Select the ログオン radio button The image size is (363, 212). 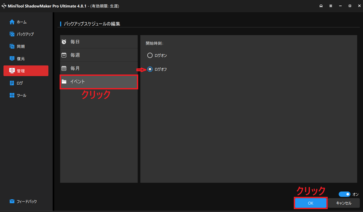[x=150, y=55]
